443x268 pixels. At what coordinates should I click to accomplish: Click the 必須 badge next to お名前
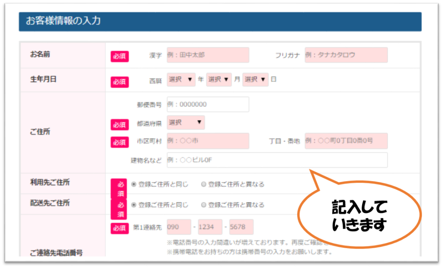119,57
